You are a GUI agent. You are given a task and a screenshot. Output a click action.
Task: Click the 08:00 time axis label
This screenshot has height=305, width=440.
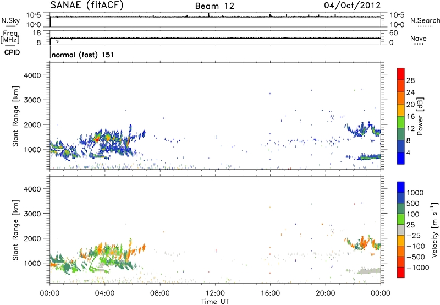pos(159,293)
